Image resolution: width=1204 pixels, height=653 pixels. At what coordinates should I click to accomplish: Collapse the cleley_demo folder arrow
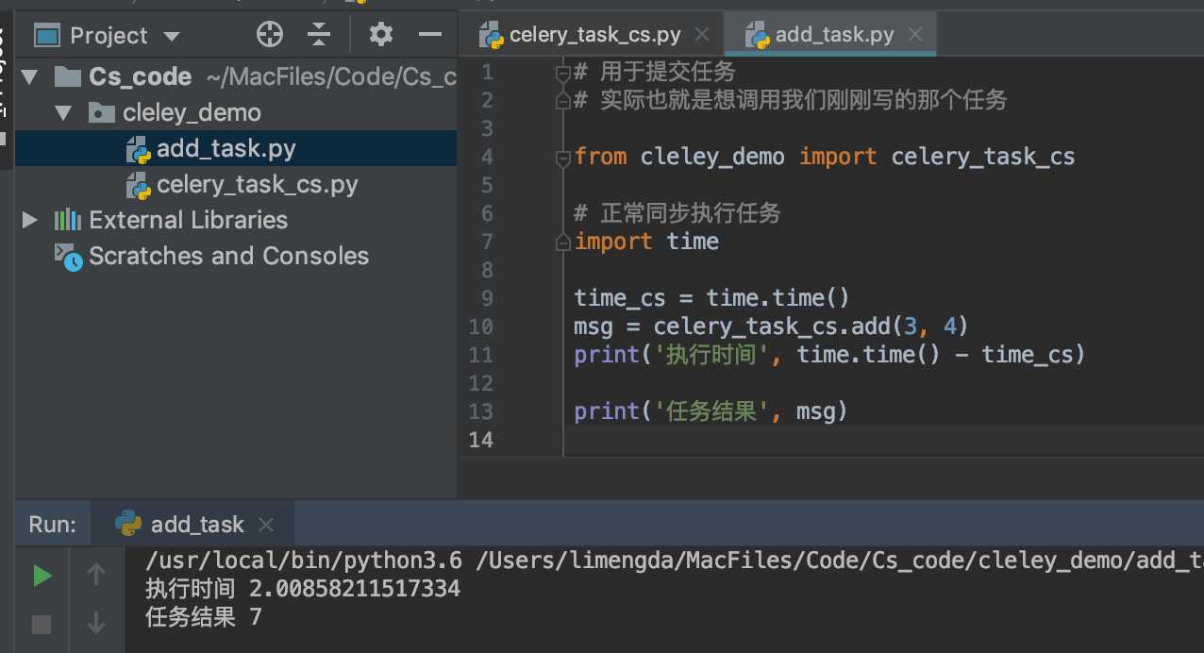pos(64,112)
